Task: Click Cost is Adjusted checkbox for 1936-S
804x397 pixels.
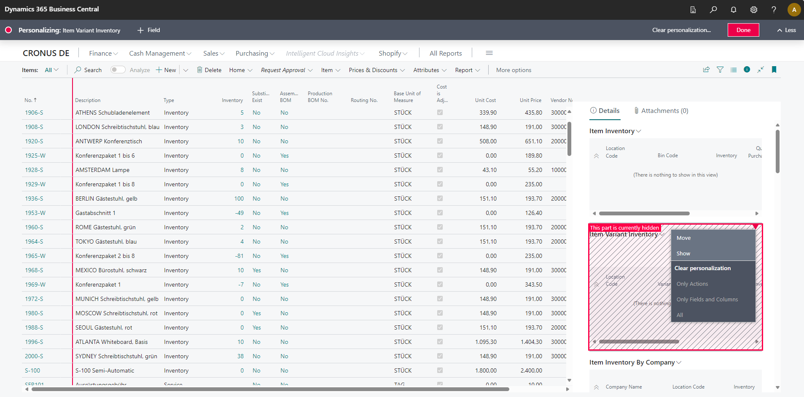Action: pyautogui.click(x=440, y=198)
